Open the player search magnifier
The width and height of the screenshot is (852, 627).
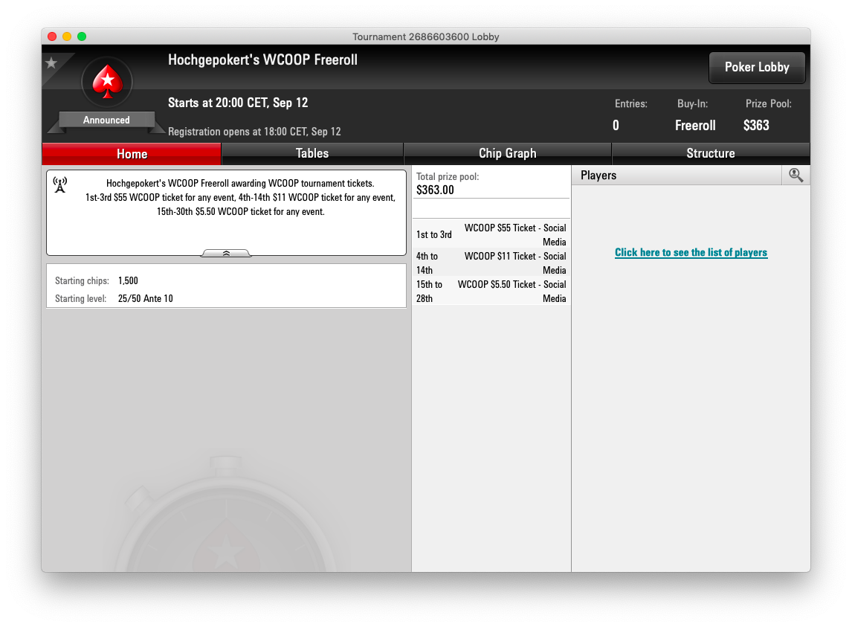pyautogui.click(x=796, y=175)
